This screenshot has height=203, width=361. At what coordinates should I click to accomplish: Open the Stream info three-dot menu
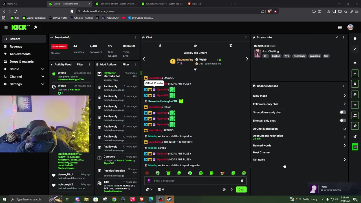point(344,37)
